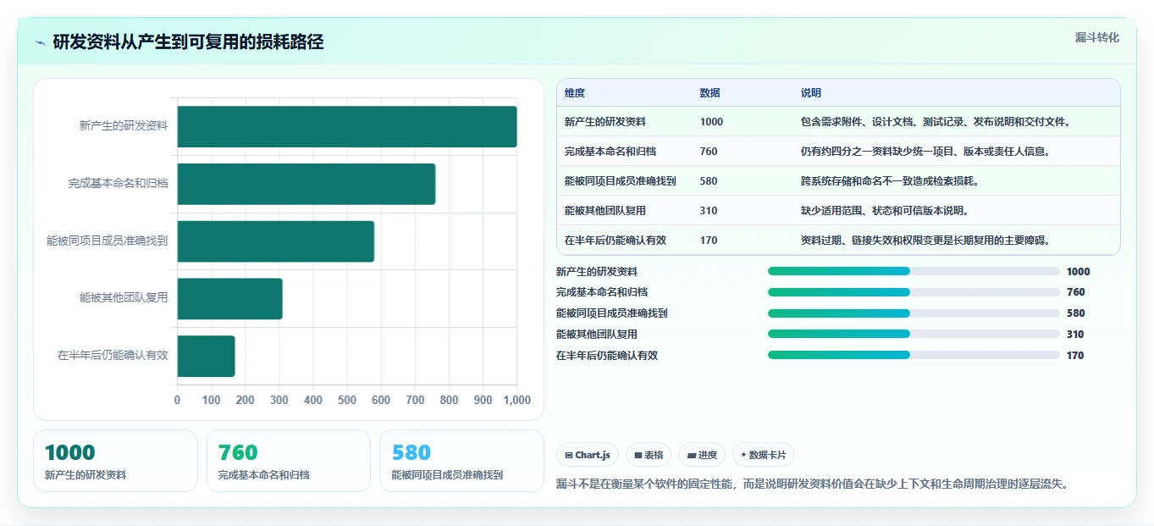Click table value 170
Viewport: 1154px width, 526px height.
[709, 241]
